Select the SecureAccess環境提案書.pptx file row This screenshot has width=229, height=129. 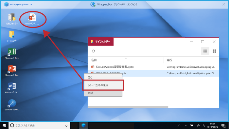pyautogui.click(x=153, y=67)
